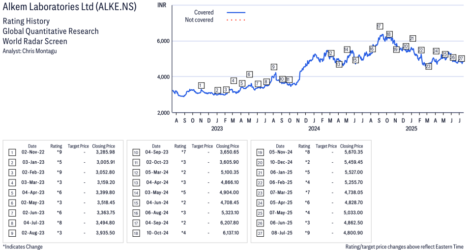Screen dimensions: 469x250
Task: Click the row number 10 box in the table
Action: [136, 153]
